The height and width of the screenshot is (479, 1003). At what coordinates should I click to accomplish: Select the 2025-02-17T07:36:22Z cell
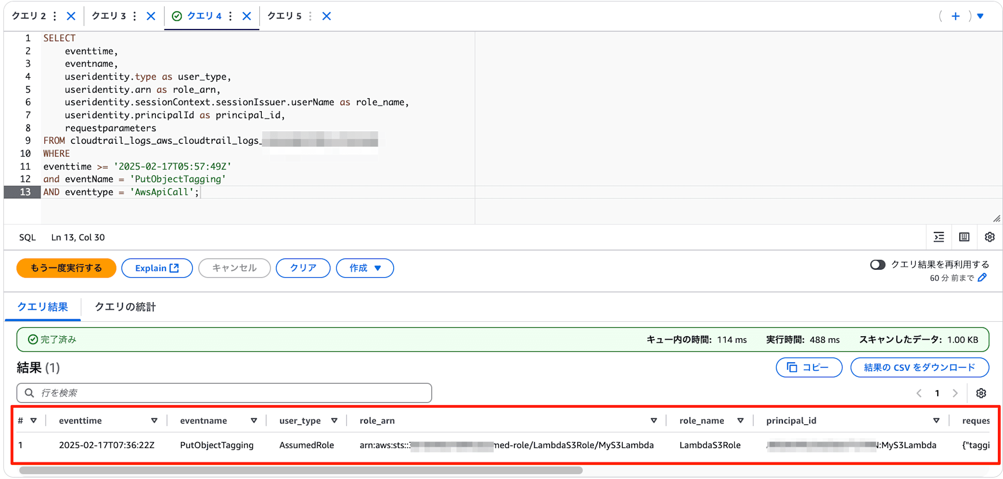(107, 445)
